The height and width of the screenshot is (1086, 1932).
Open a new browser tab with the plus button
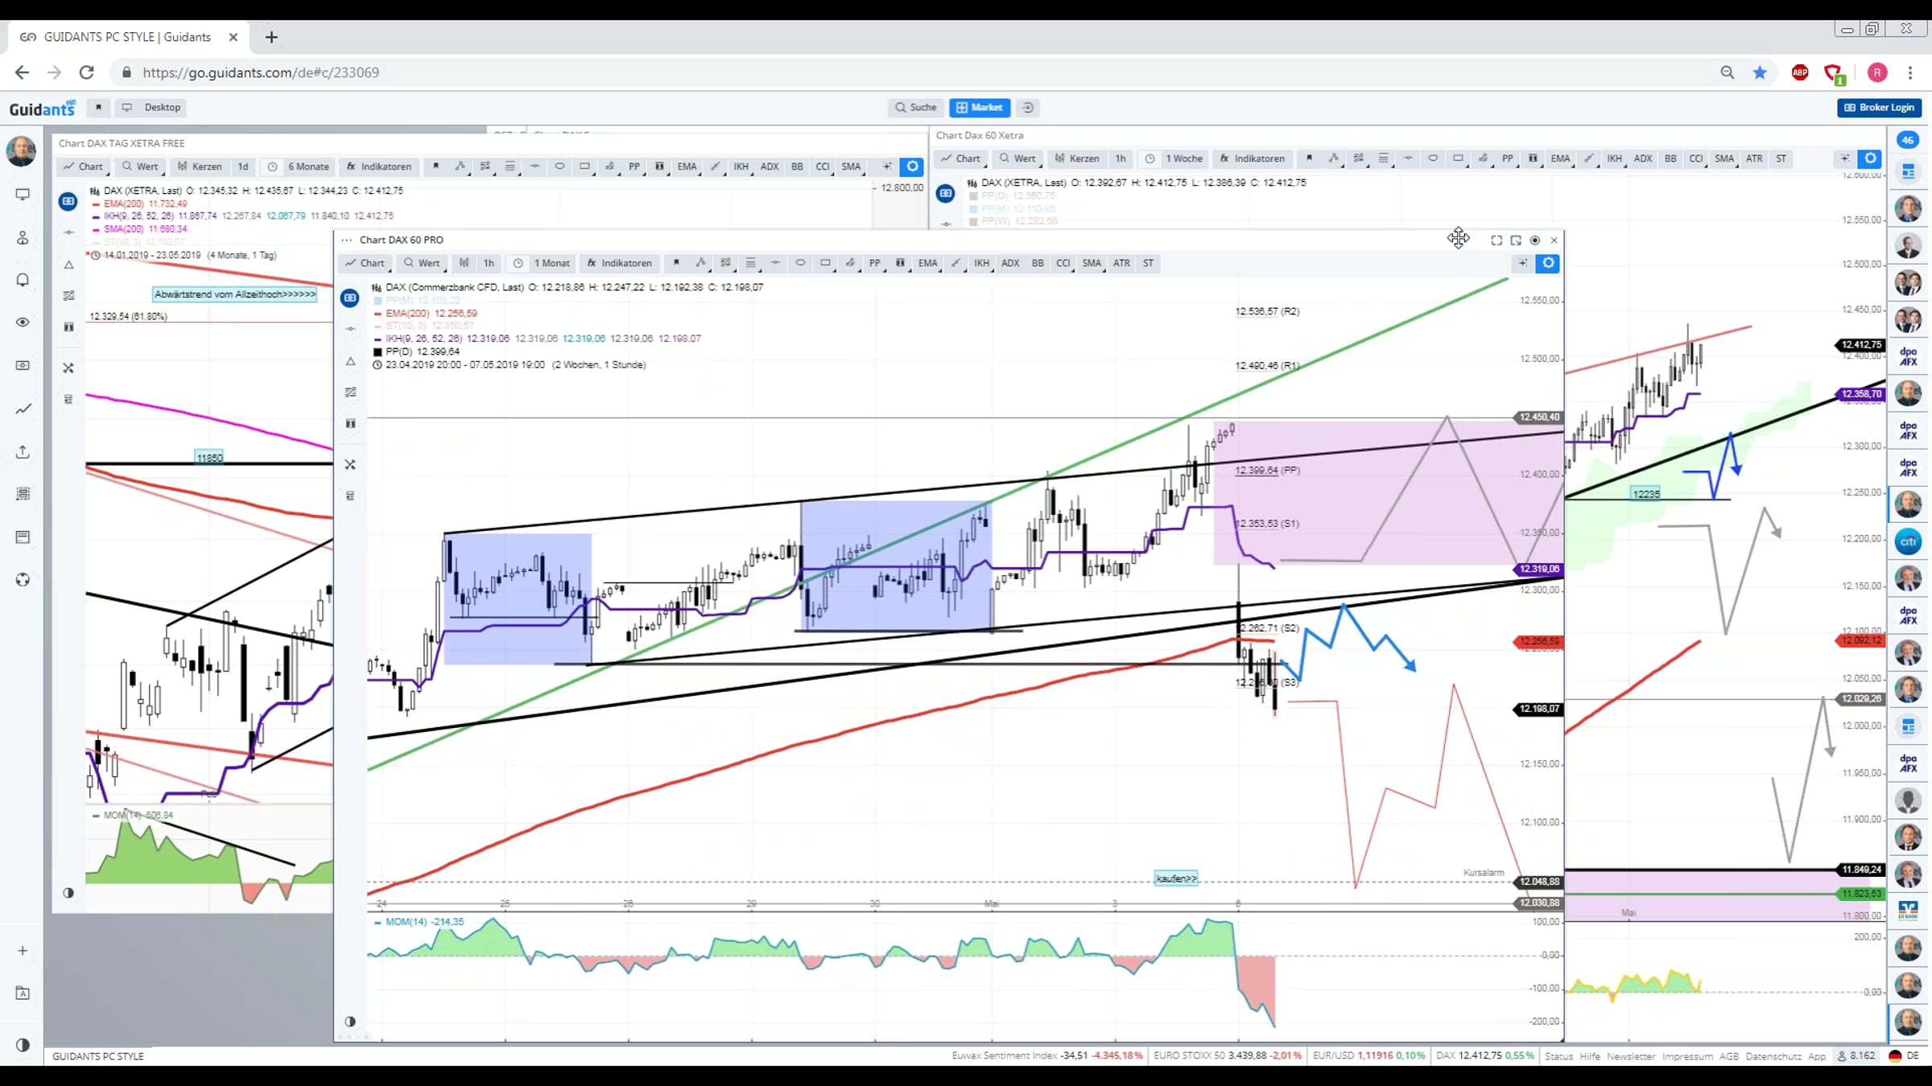tap(272, 37)
